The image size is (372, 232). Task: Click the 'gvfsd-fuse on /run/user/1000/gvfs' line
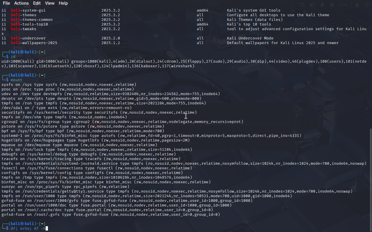[x=127, y=200]
